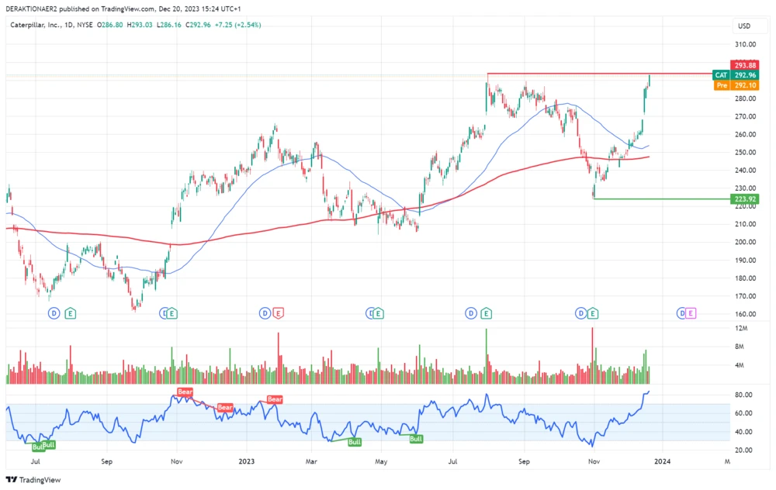Image resolution: width=776 pixels, height=490 pixels.
Task: Toggle the red 293.88 resistance price label
Action: tap(745, 66)
